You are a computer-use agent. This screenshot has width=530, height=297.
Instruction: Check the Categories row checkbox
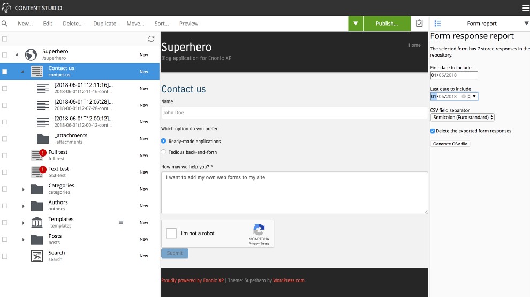point(5,189)
